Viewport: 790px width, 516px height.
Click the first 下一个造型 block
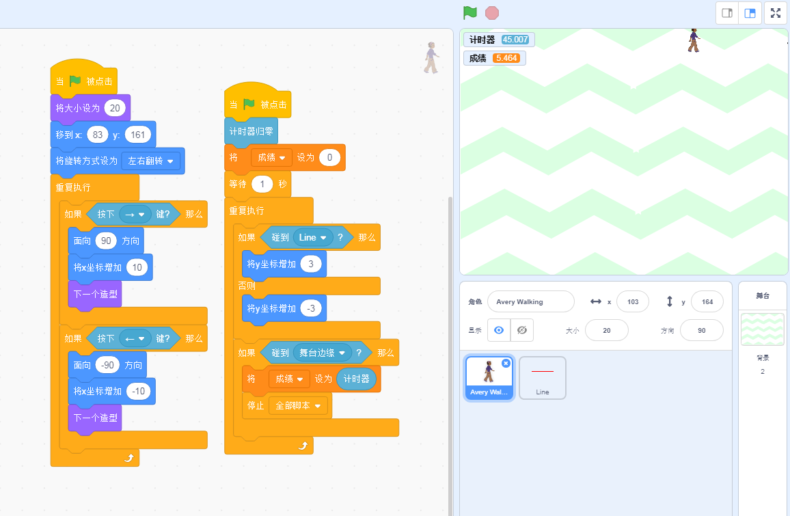click(95, 295)
